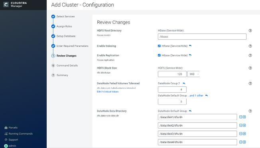
Task: Revert DataNode Group 2 value
Action: (184, 84)
